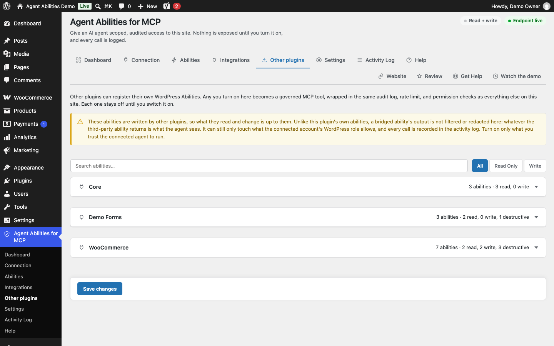The width and height of the screenshot is (554, 346).
Task: Click the Pages icon in sidebar
Action: tap(7, 67)
